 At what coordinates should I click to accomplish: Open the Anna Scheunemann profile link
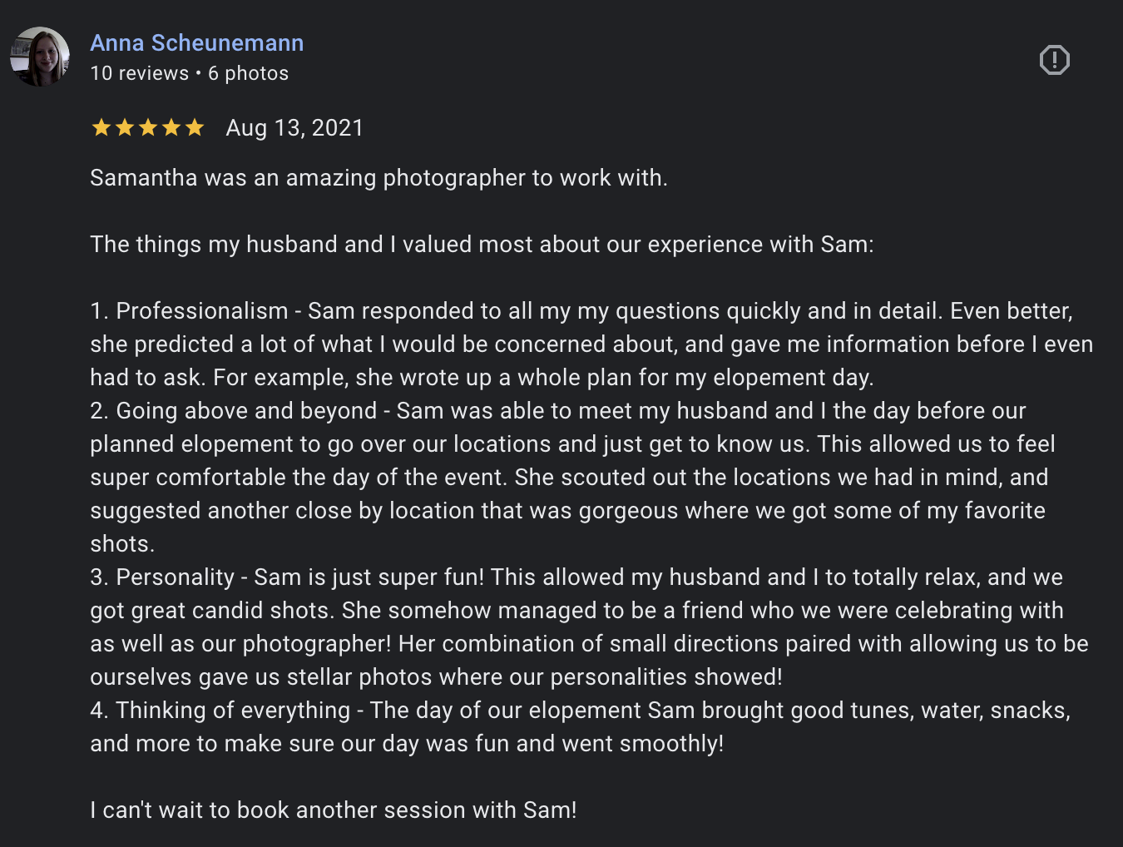[196, 42]
